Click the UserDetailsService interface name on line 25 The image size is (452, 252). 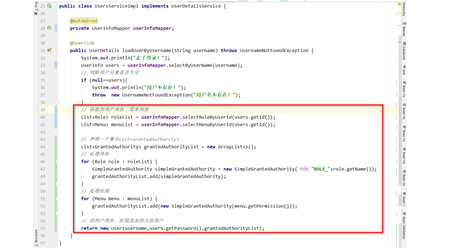196,6
